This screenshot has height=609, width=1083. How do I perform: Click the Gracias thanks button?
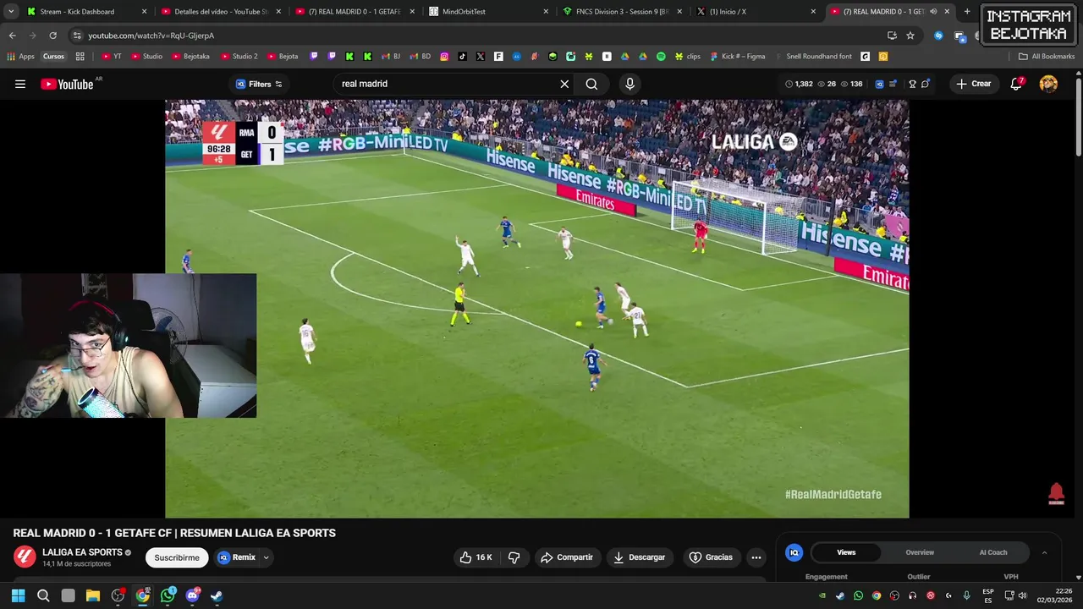[x=711, y=557]
